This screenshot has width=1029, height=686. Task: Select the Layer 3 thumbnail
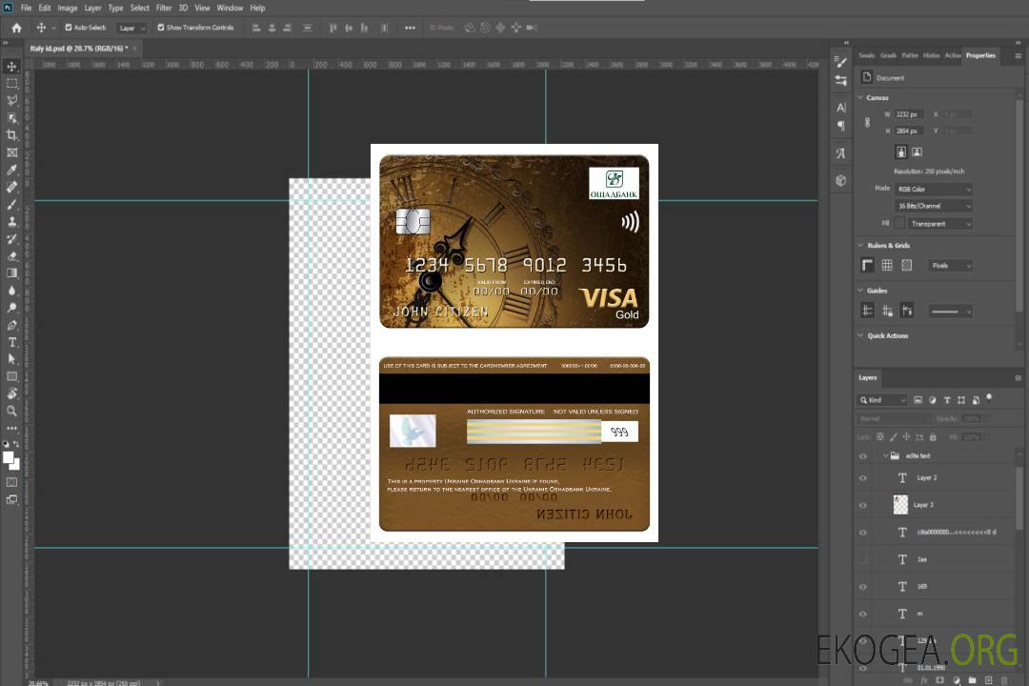pyautogui.click(x=901, y=505)
